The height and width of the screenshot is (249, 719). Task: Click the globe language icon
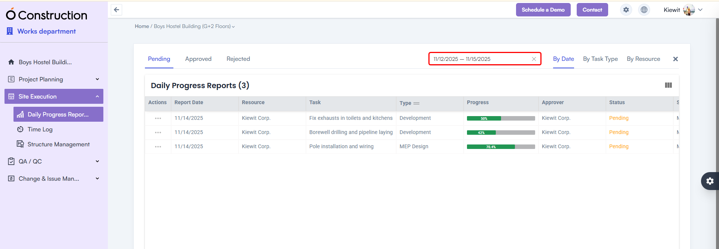[x=644, y=10]
